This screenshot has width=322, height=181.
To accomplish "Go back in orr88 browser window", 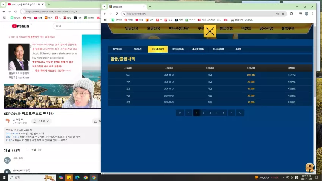I will [x=105, y=14].
